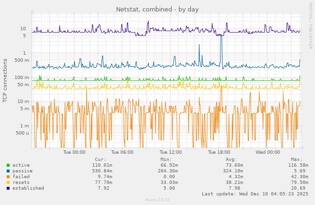Viewport: 315px width, 205px height.
Task: Click the green active legend swatch
Action: [8, 165]
